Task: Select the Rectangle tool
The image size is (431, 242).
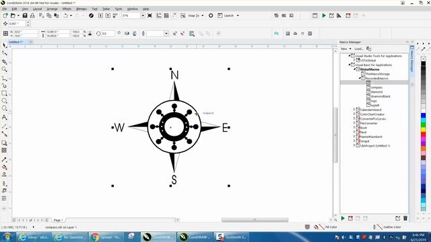Action: pos(5,93)
